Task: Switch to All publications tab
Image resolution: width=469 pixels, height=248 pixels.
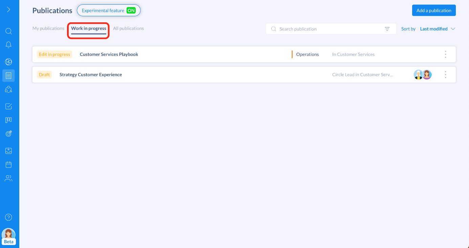Action: pyautogui.click(x=129, y=28)
